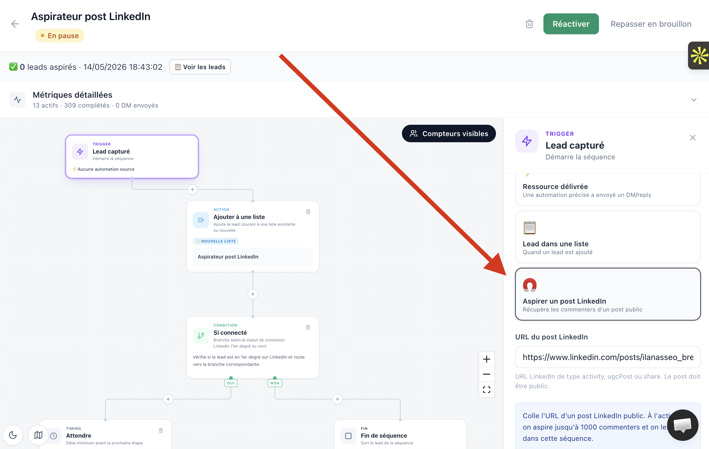Click the Aspirateur post LinkedIn page title

[91, 17]
